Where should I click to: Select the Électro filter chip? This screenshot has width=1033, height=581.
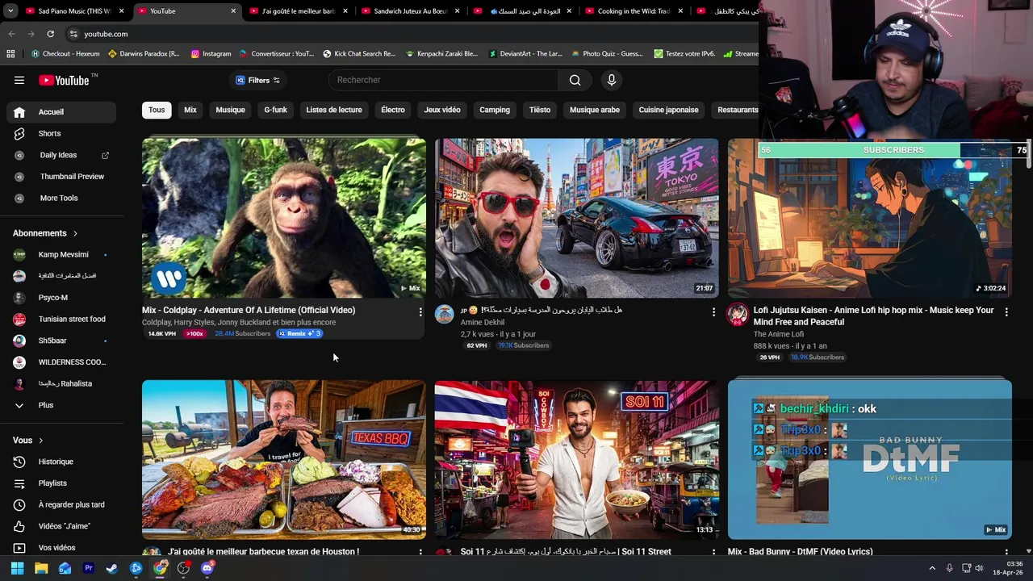click(393, 110)
